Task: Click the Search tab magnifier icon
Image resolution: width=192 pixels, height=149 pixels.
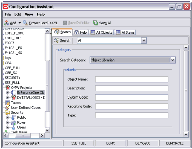Action: [57, 32]
